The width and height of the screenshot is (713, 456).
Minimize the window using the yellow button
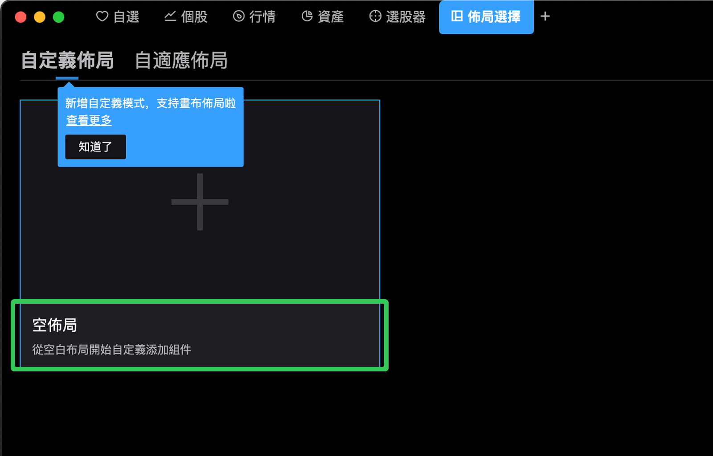click(x=40, y=17)
